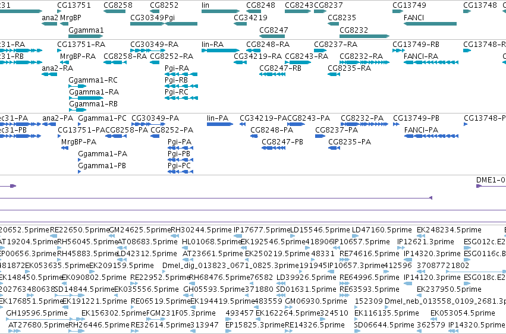The width and height of the screenshot is (506, 334).
Task: Click the CG8258 gene feature
Action: (114, 11)
